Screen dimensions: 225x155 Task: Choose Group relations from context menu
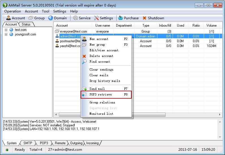[x=106, y=102]
